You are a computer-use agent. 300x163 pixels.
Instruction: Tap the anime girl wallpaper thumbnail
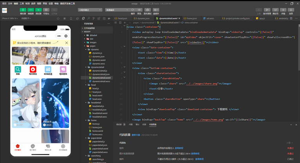[26, 103]
